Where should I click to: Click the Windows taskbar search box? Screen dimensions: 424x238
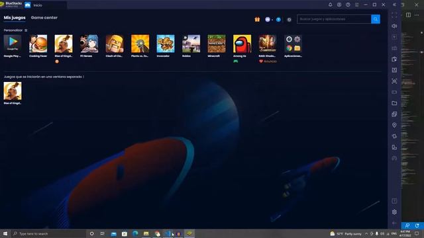[x=48, y=233]
